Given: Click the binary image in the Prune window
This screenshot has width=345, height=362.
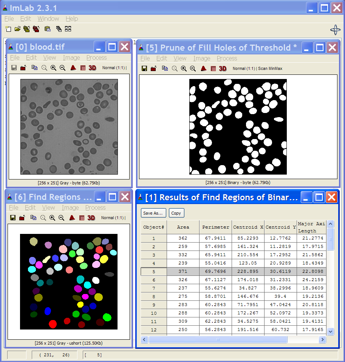Looking at the screenshot, I should pos(238,127).
